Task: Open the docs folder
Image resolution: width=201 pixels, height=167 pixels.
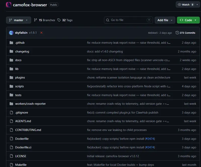Action: click(x=18, y=60)
